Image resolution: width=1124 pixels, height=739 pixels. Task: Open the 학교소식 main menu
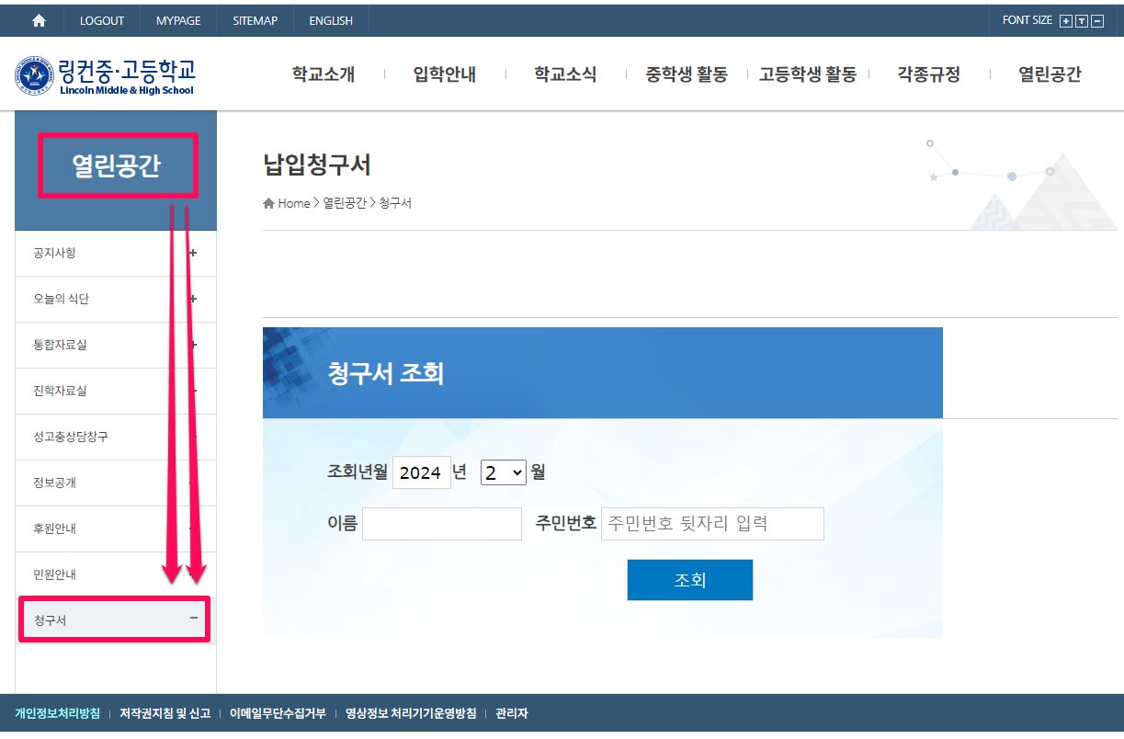[565, 75]
